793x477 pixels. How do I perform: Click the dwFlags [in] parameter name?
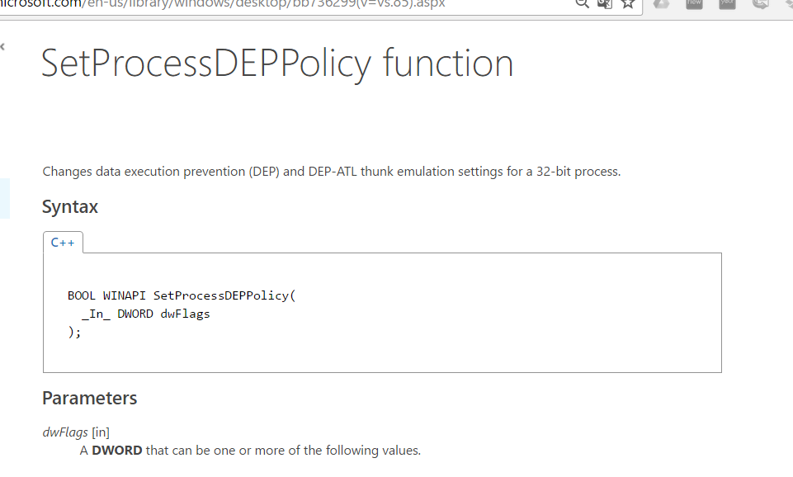coord(65,432)
